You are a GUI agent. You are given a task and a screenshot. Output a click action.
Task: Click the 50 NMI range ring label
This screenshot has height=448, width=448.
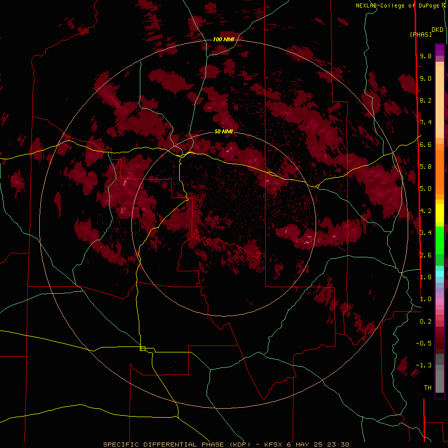point(224,131)
